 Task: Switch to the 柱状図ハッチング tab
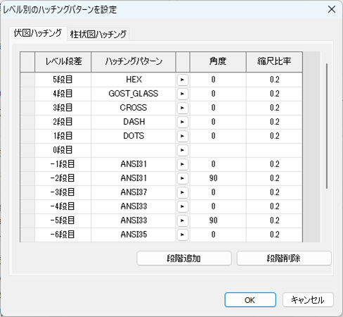pos(98,35)
